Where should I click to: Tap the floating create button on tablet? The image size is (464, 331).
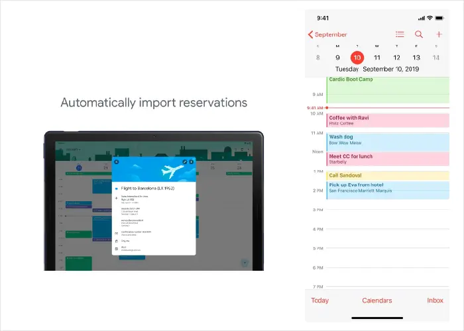click(x=245, y=263)
